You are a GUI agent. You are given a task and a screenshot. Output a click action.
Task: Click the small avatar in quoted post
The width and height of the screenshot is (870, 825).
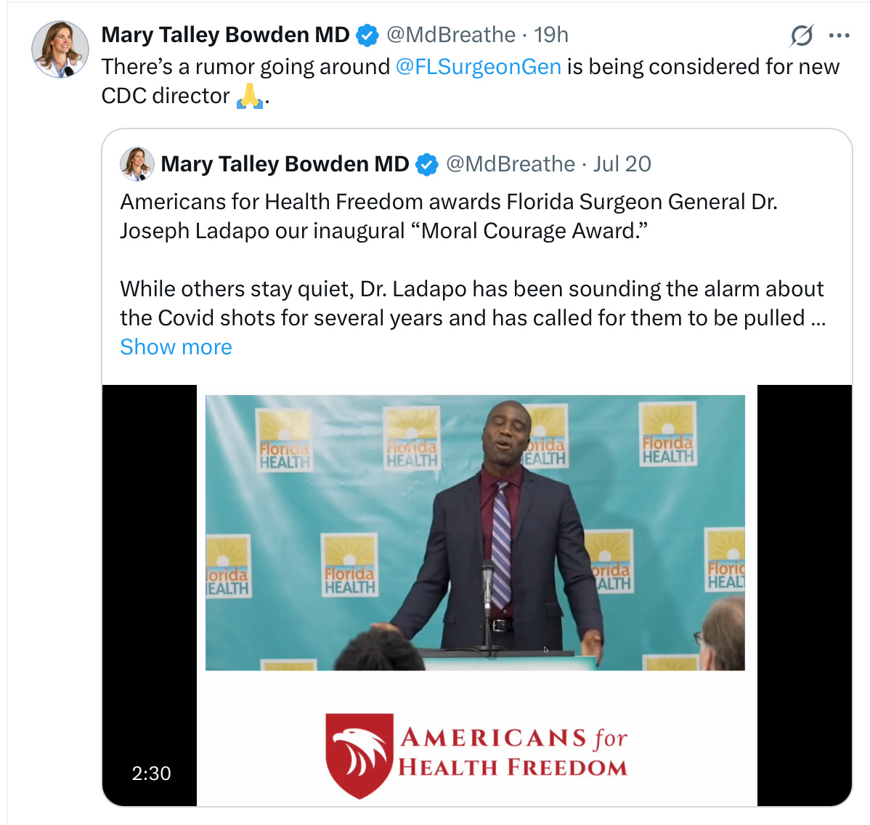pos(137,164)
